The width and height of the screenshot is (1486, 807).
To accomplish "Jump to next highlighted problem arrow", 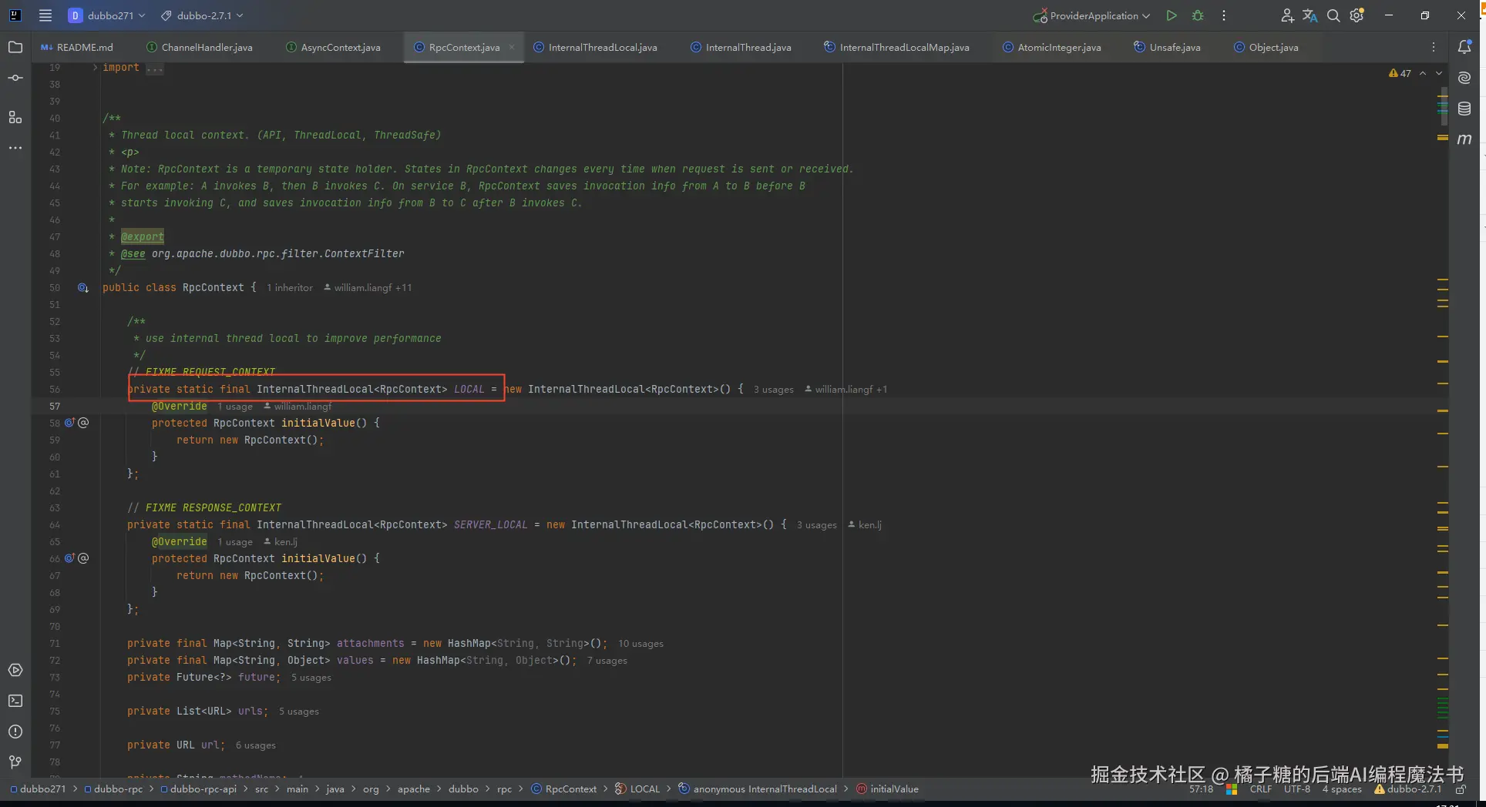I will [x=1439, y=73].
